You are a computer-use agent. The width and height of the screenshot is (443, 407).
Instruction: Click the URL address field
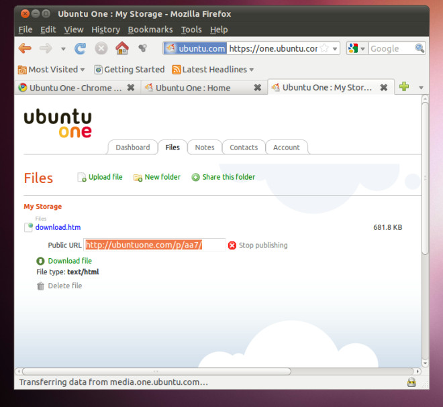pos(273,48)
